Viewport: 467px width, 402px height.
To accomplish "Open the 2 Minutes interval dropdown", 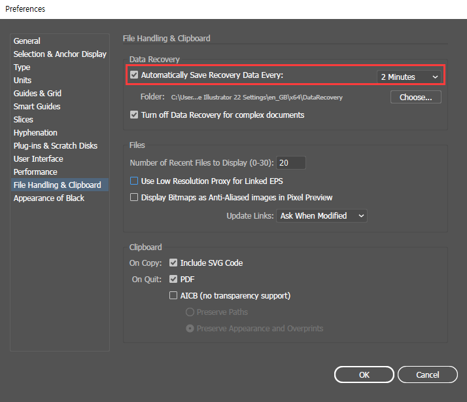I will coord(409,77).
